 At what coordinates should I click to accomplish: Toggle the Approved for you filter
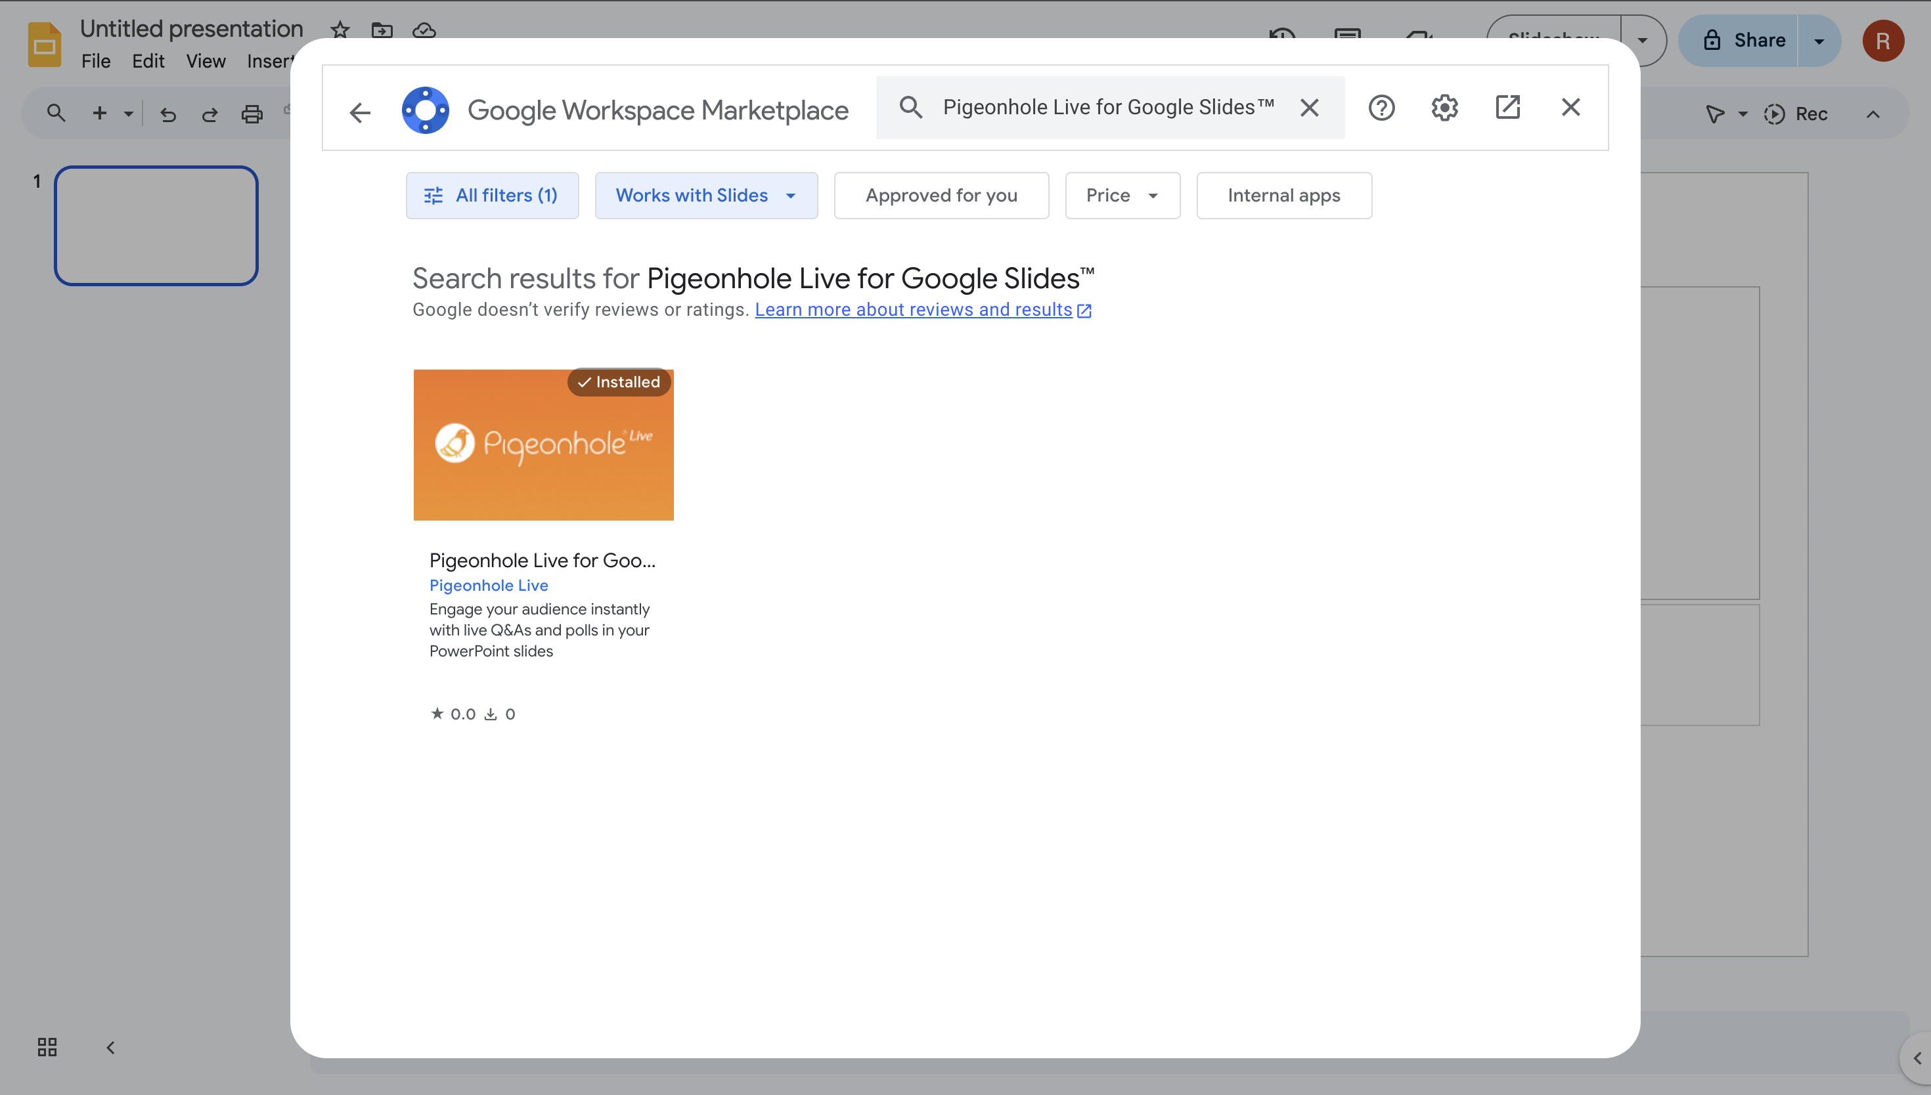[x=941, y=196]
